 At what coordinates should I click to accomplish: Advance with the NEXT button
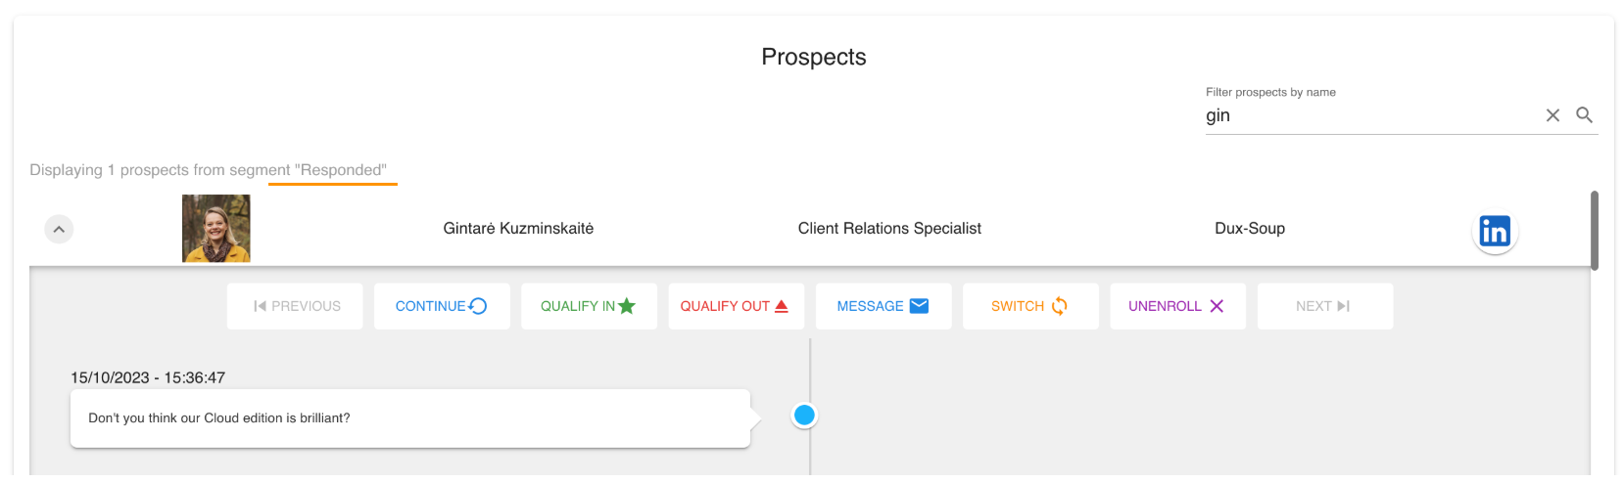pyautogui.click(x=1324, y=306)
